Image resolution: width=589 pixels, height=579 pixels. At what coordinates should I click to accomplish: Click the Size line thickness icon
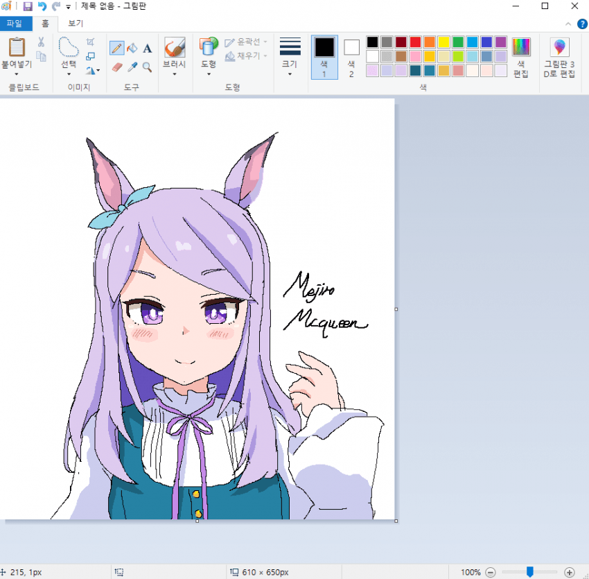point(290,46)
